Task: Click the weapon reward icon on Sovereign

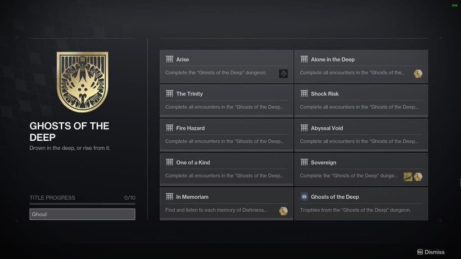Action: coord(408,176)
